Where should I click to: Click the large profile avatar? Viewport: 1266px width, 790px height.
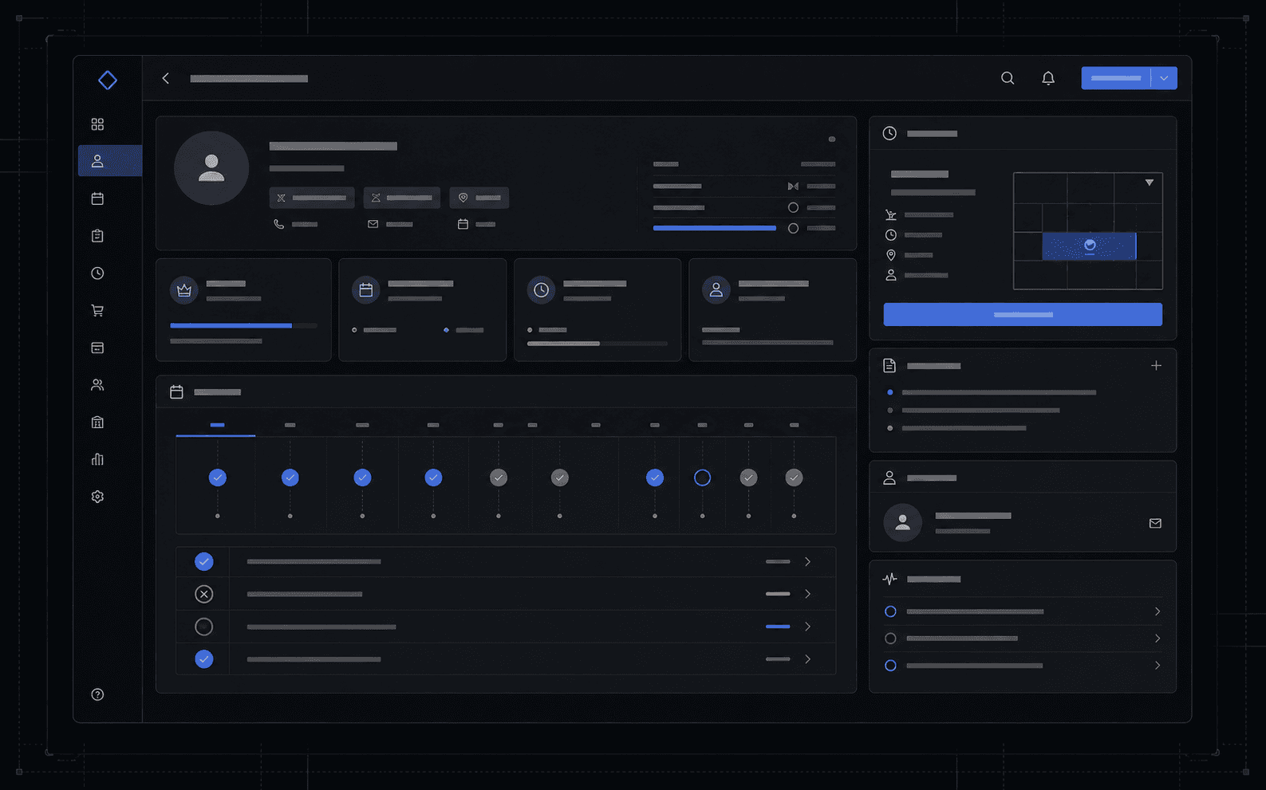(211, 168)
